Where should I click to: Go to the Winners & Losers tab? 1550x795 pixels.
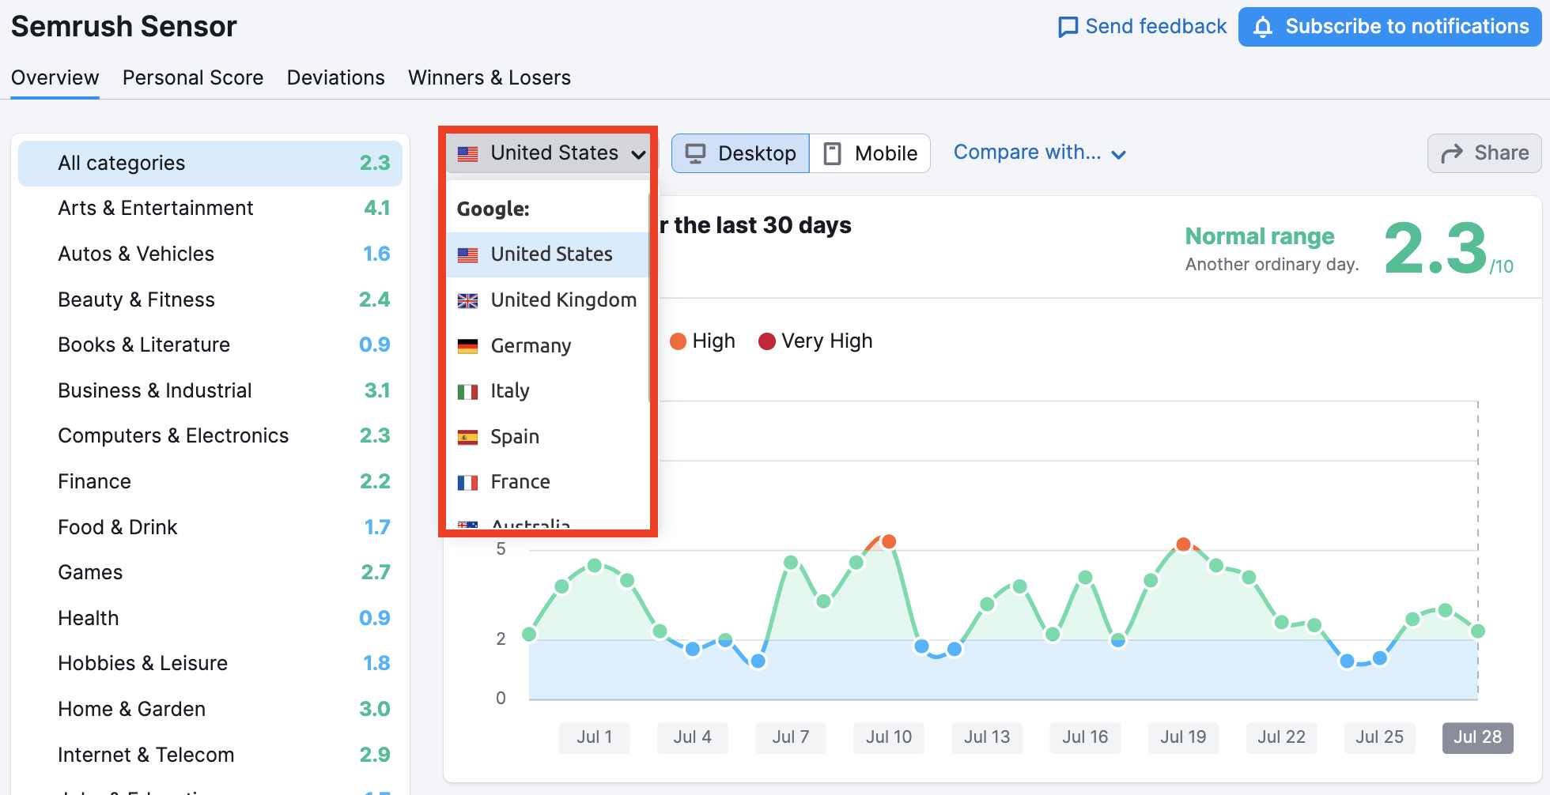489,78
